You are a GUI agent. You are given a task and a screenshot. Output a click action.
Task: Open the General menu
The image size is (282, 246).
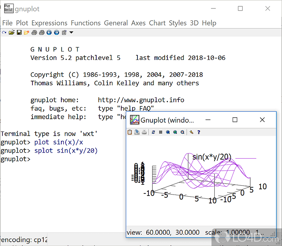coord(116,23)
